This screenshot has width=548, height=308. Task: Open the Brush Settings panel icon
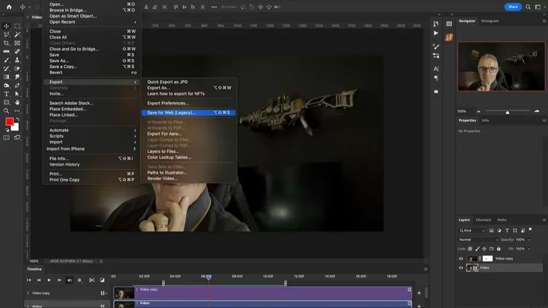pyautogui.click(x=436, y=47)
